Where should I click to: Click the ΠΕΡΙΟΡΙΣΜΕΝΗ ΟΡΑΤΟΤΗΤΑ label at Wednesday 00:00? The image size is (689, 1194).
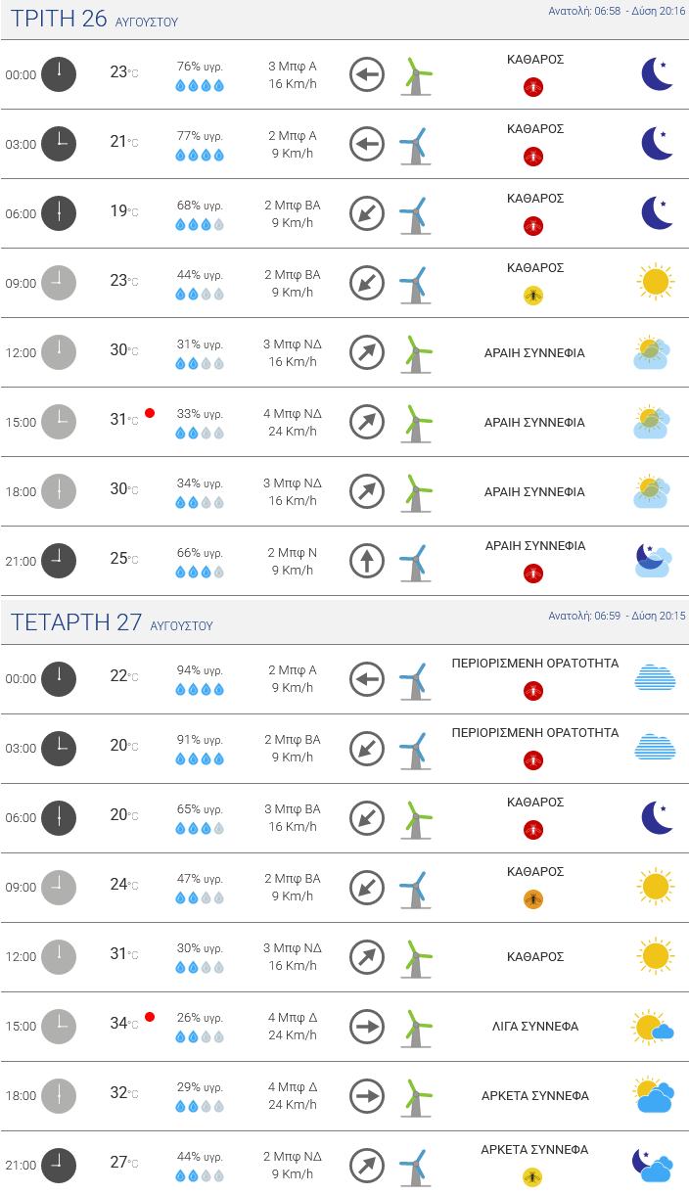click(535, 663)
